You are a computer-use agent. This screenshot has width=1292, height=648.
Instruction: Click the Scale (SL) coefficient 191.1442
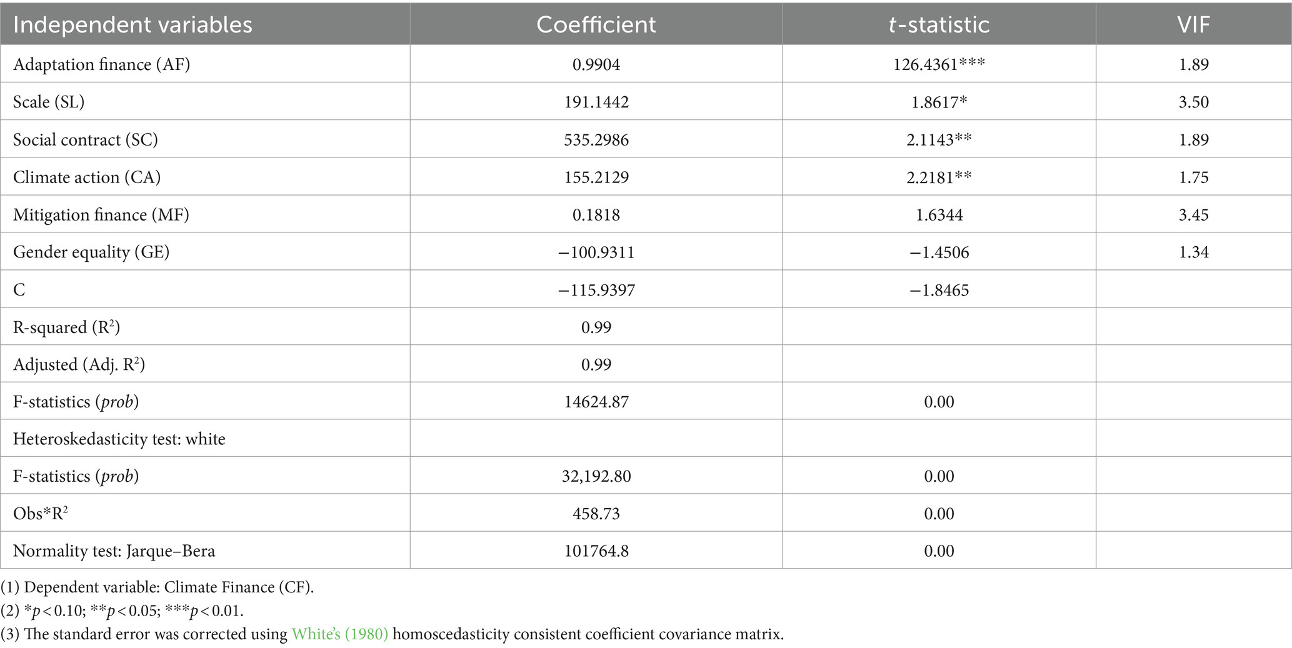[x=596, y=102]
